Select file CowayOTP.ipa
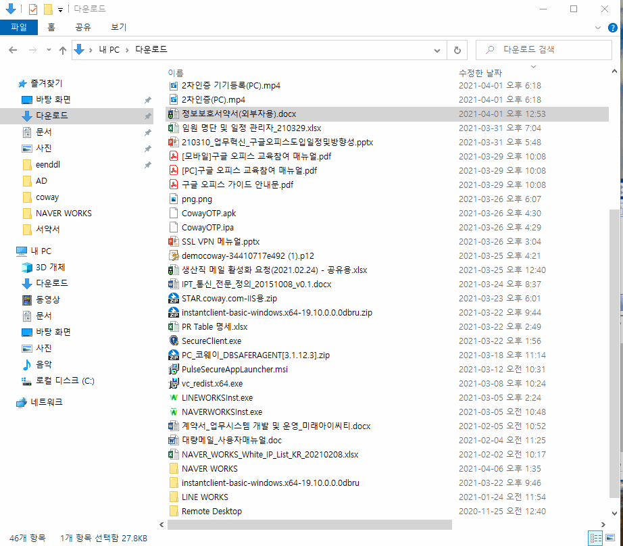This screenshot has width=623, height=546. (207, 227)
